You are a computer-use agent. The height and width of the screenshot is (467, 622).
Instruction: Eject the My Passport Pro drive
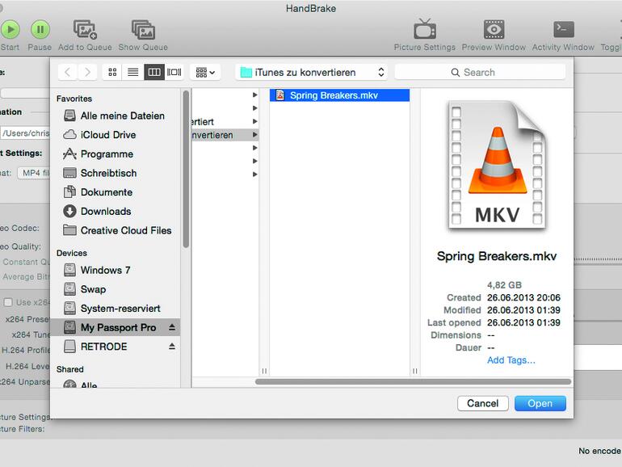tap(171, 327)
